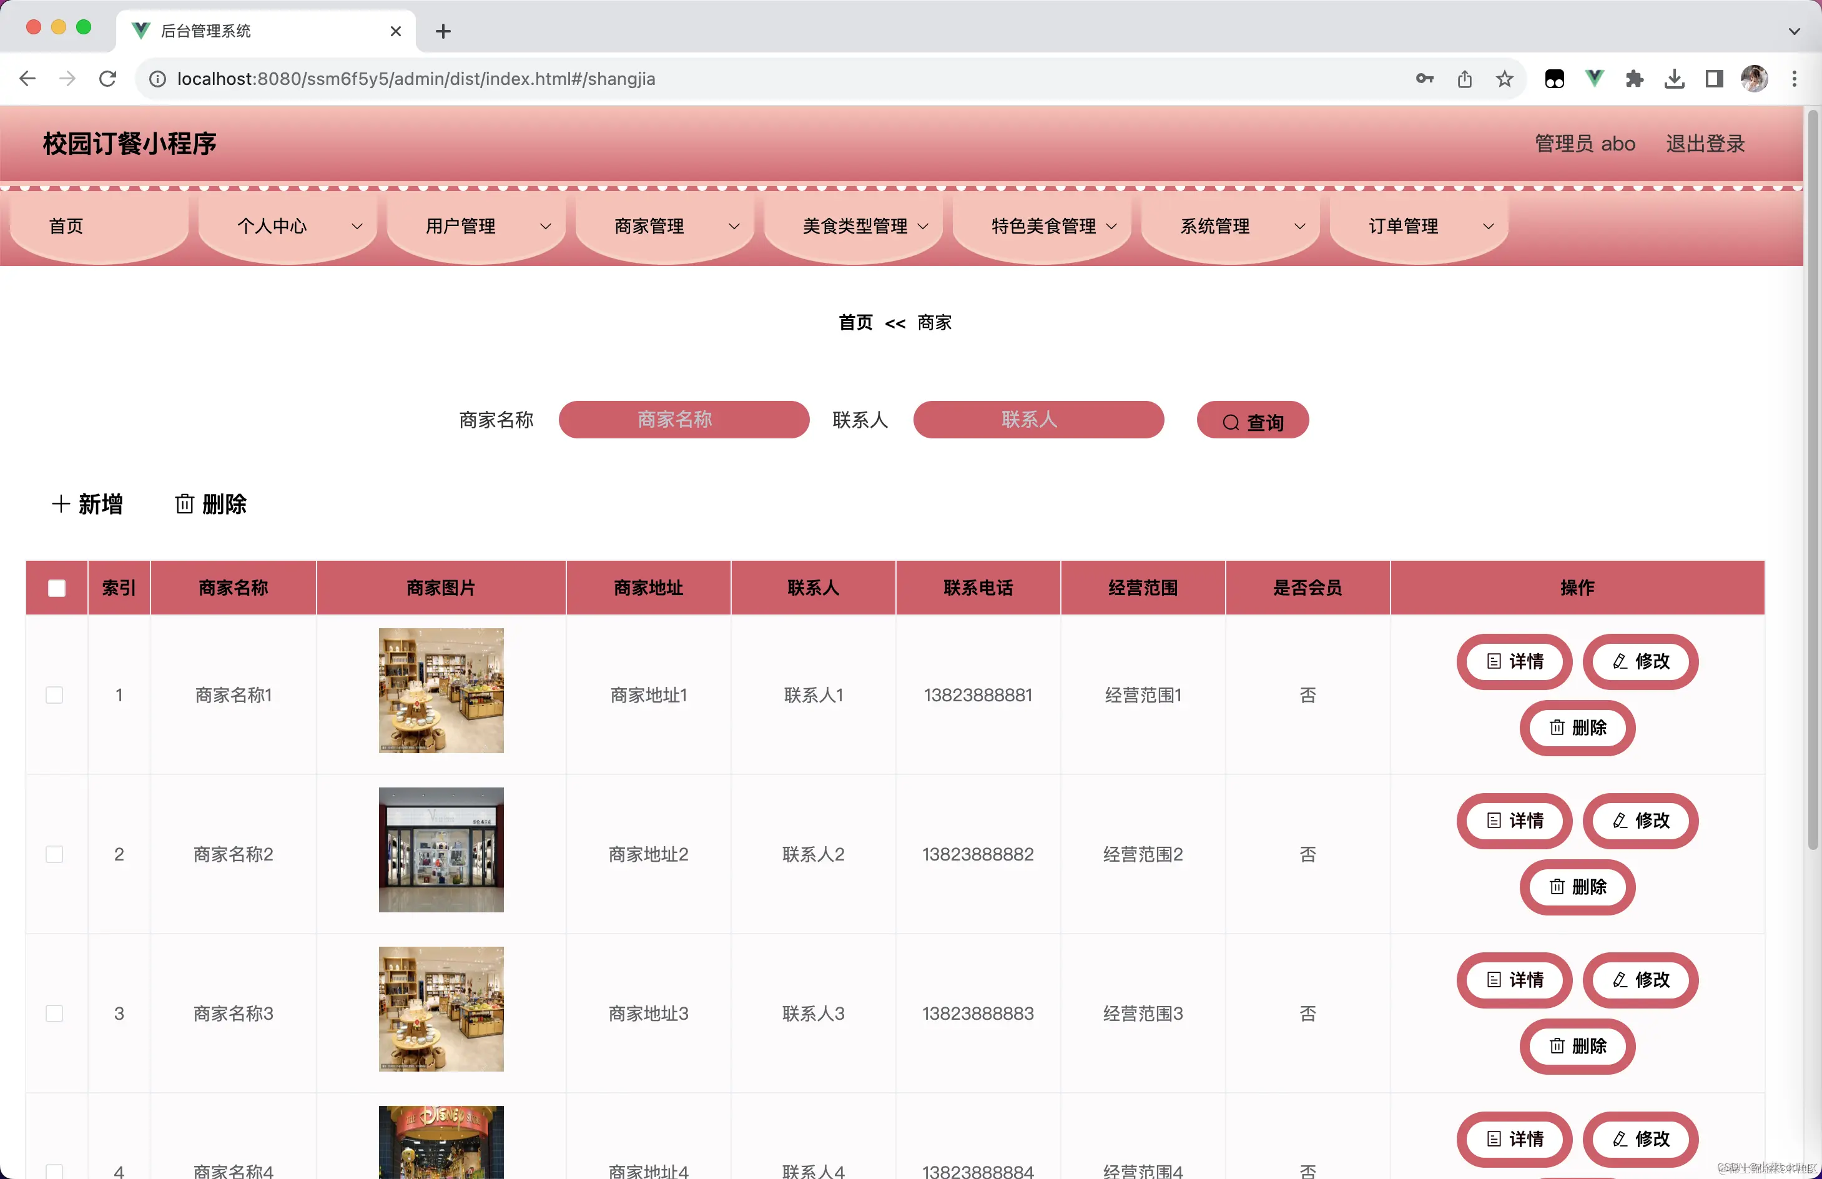Image resolution: width=1822 pixels, height=1179 pixels.
Task: Click the plus icon to add merchant
Action: (x=61, y=504)
